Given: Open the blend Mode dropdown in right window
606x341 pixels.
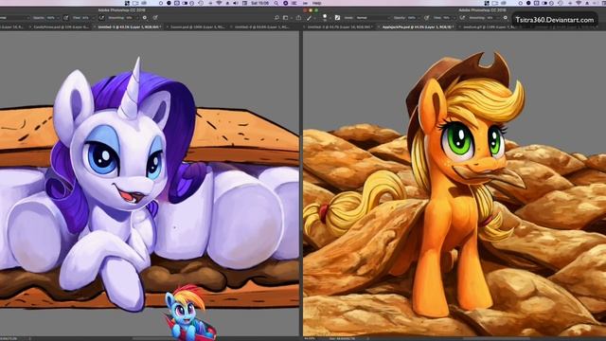Looking at the screenshot, I should pos(372,18).
